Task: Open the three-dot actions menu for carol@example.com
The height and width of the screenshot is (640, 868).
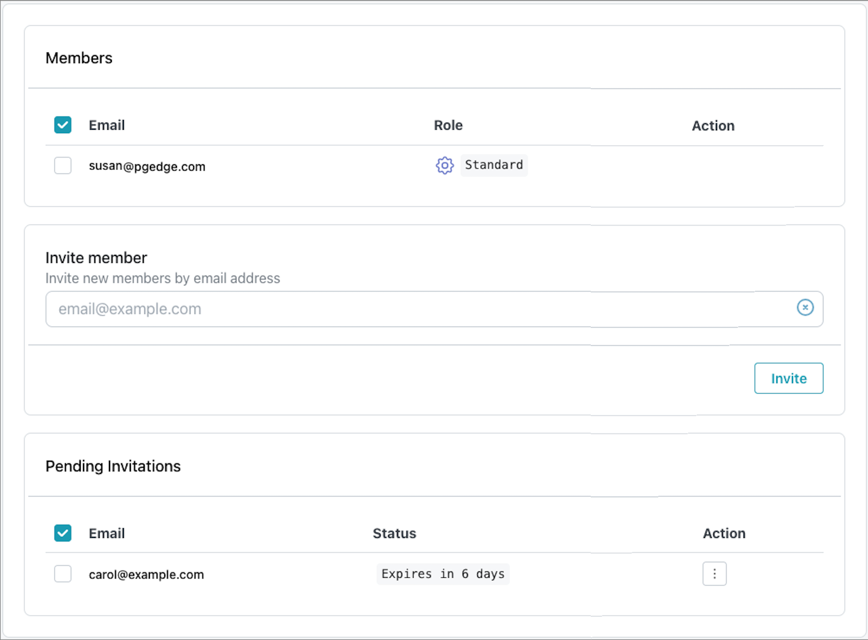Action: [714, 574]
